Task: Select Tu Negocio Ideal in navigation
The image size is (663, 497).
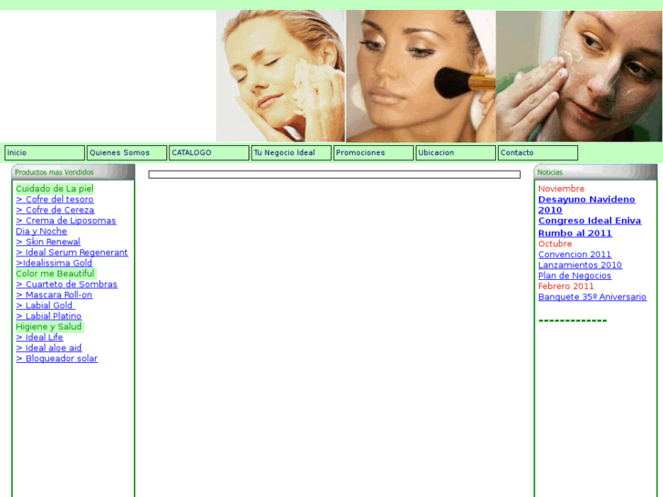Action: click(291, 152)
